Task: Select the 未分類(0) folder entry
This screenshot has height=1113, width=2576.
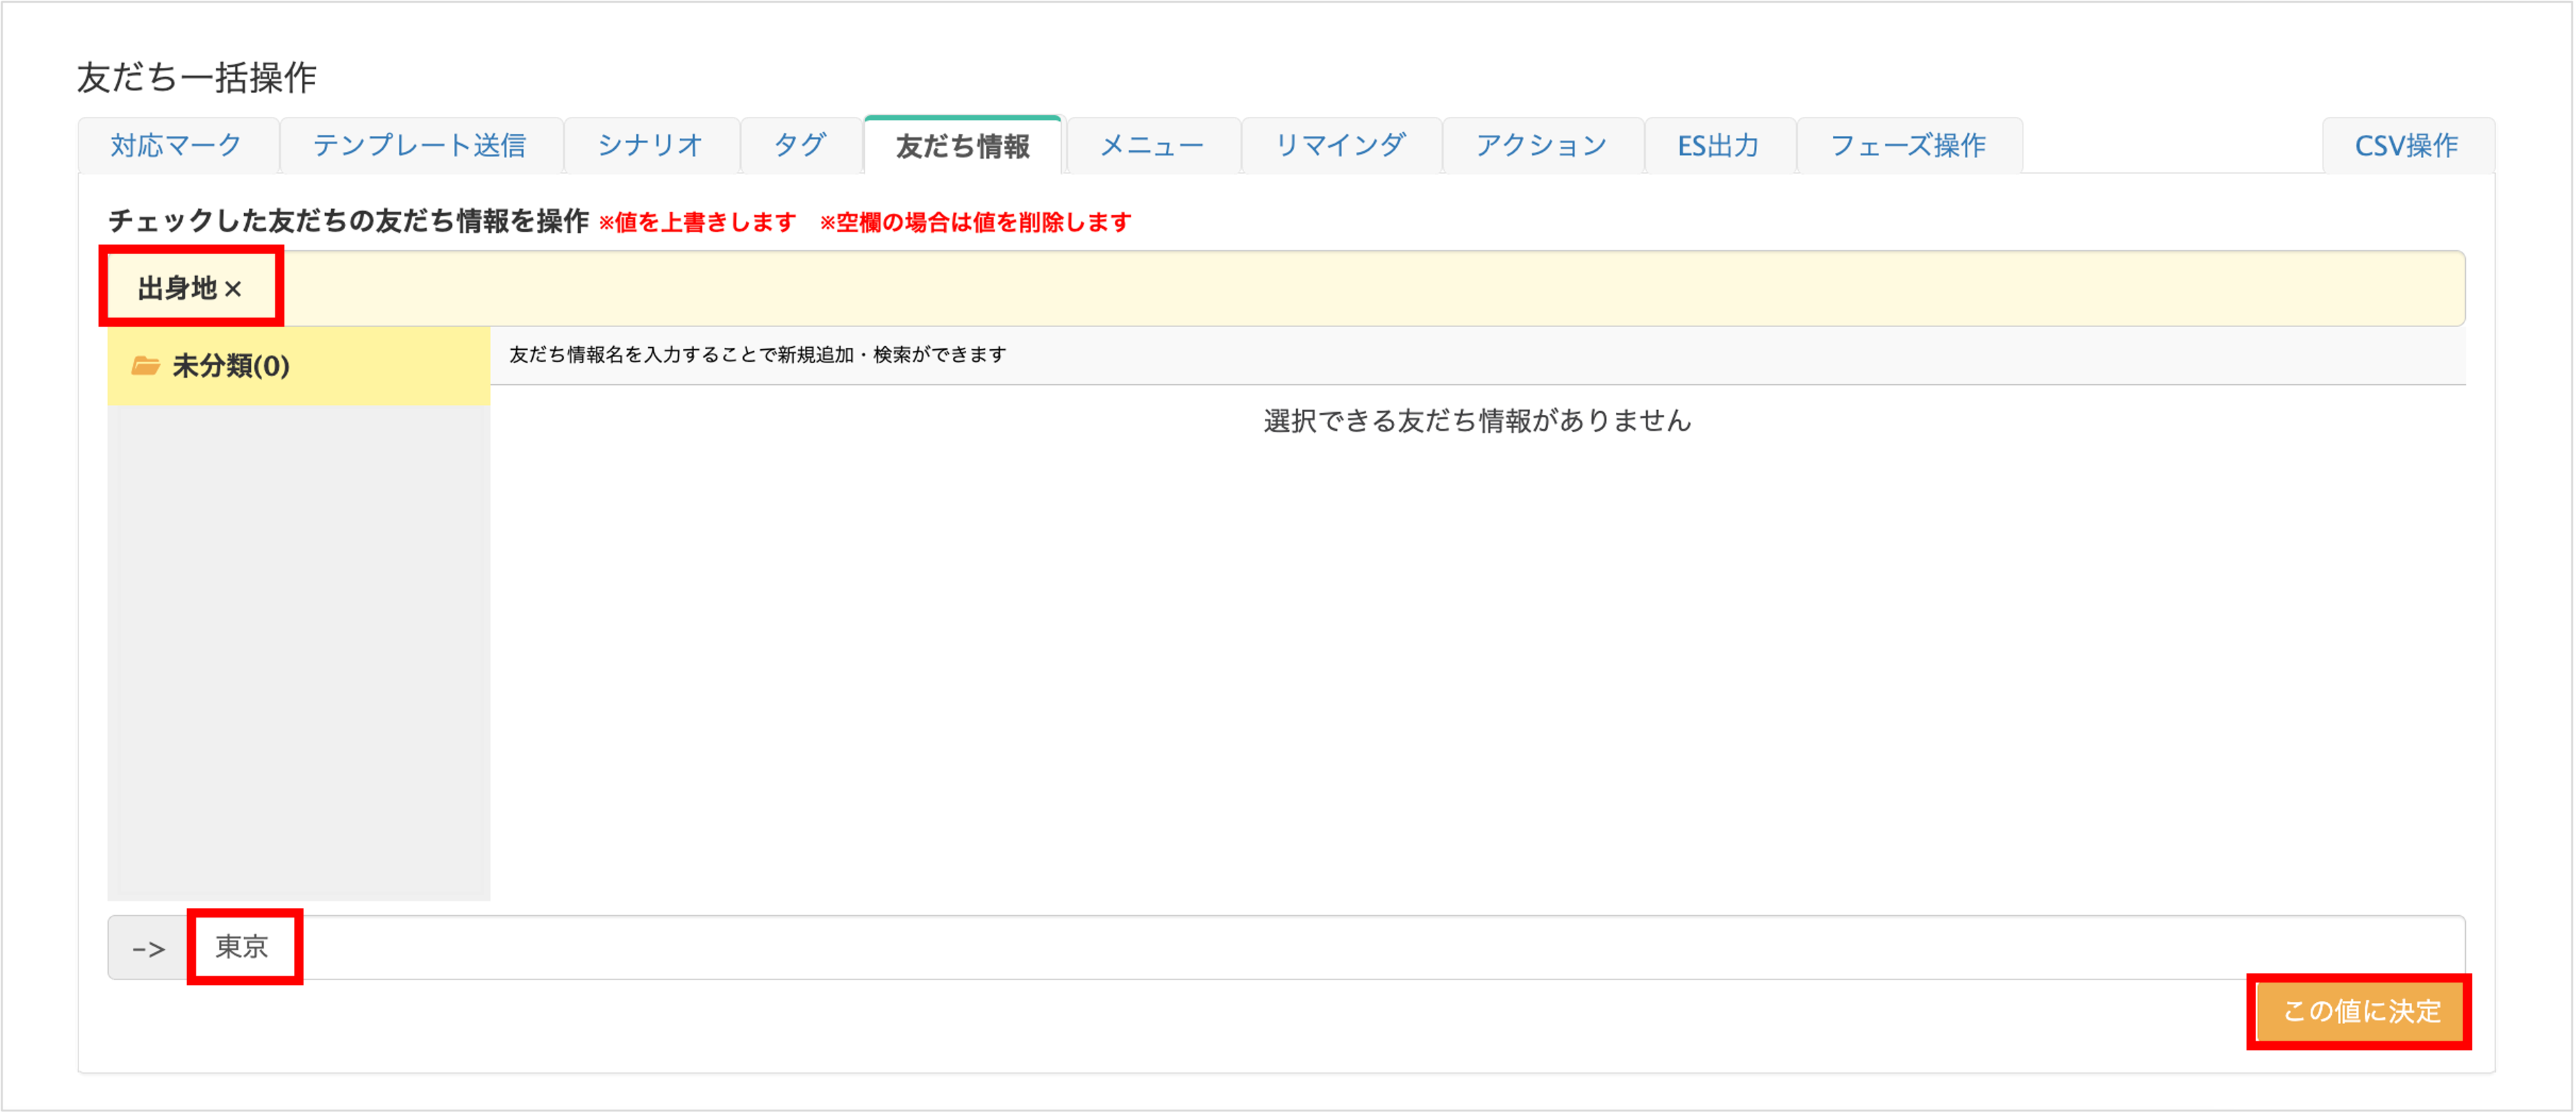Action: click(x=231, y=366)
